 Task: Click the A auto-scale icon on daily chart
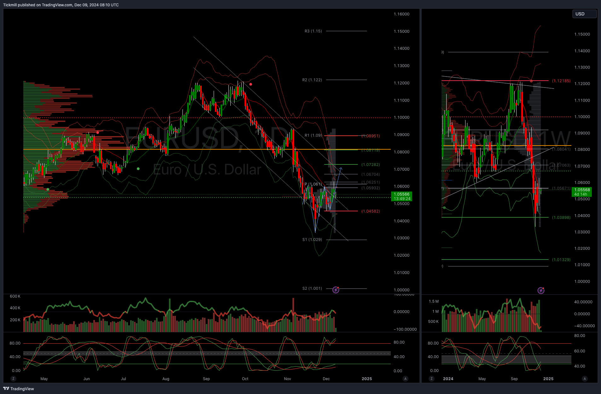pyautogui.click(x=405, y=379)
